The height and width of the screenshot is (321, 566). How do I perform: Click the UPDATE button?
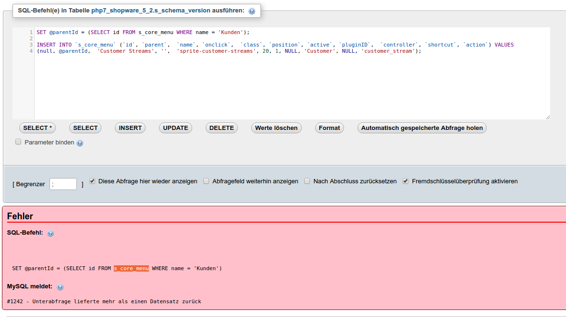coord(175,128)
